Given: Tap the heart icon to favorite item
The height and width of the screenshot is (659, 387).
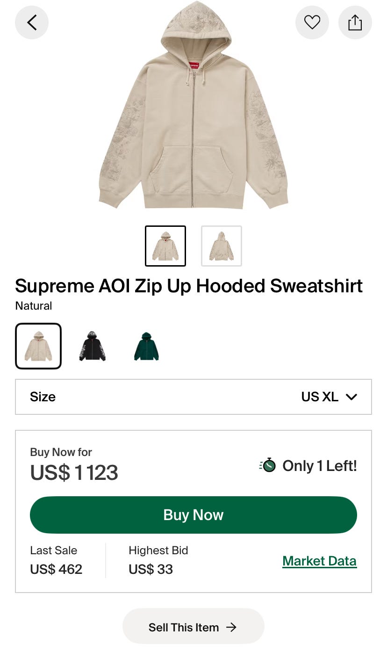Looking at the screenshot, I should coord(312,22).
